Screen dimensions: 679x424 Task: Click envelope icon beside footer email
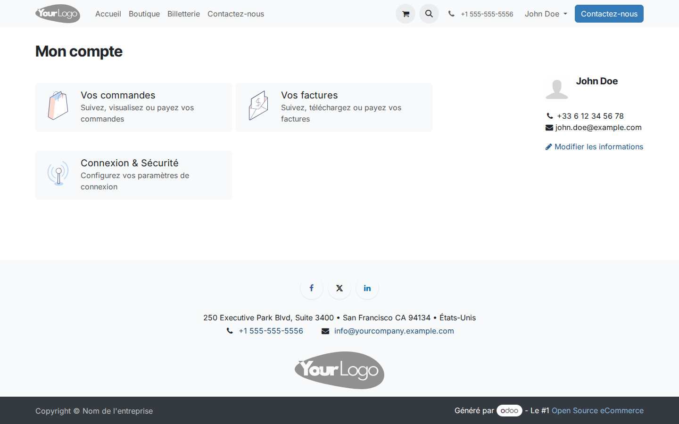(325, 331)
